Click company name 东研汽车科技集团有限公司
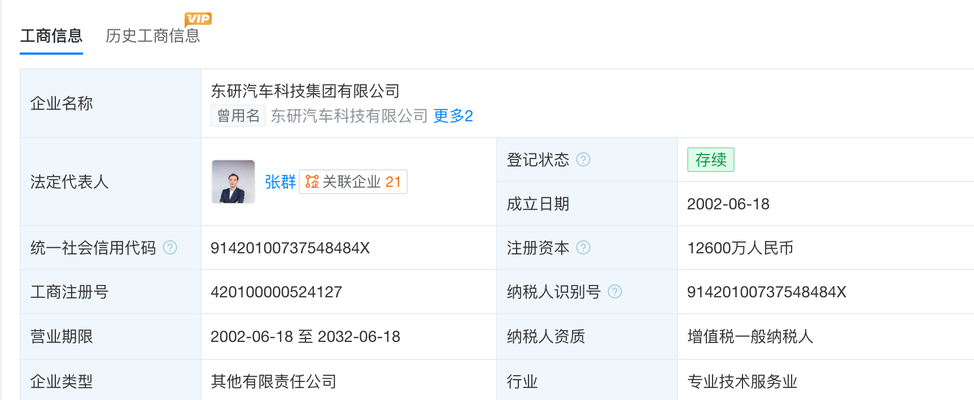The image size is (974, 400). coord(305,91)
